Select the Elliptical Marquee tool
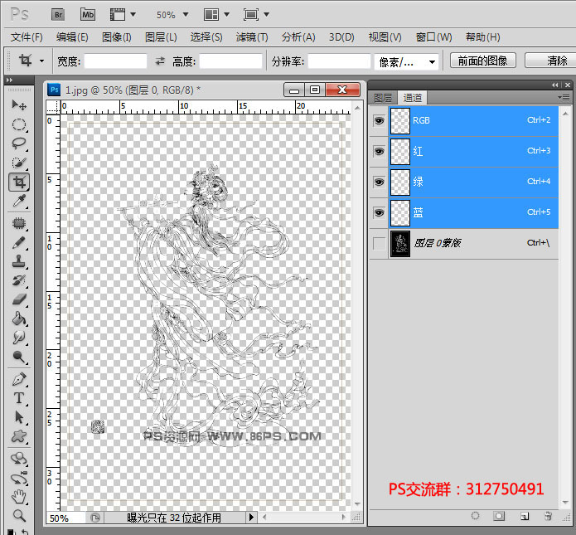576x535 pixels. coord(19,124)
